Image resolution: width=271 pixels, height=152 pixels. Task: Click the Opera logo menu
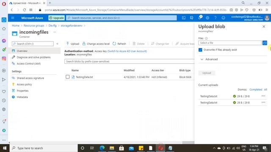4,4
